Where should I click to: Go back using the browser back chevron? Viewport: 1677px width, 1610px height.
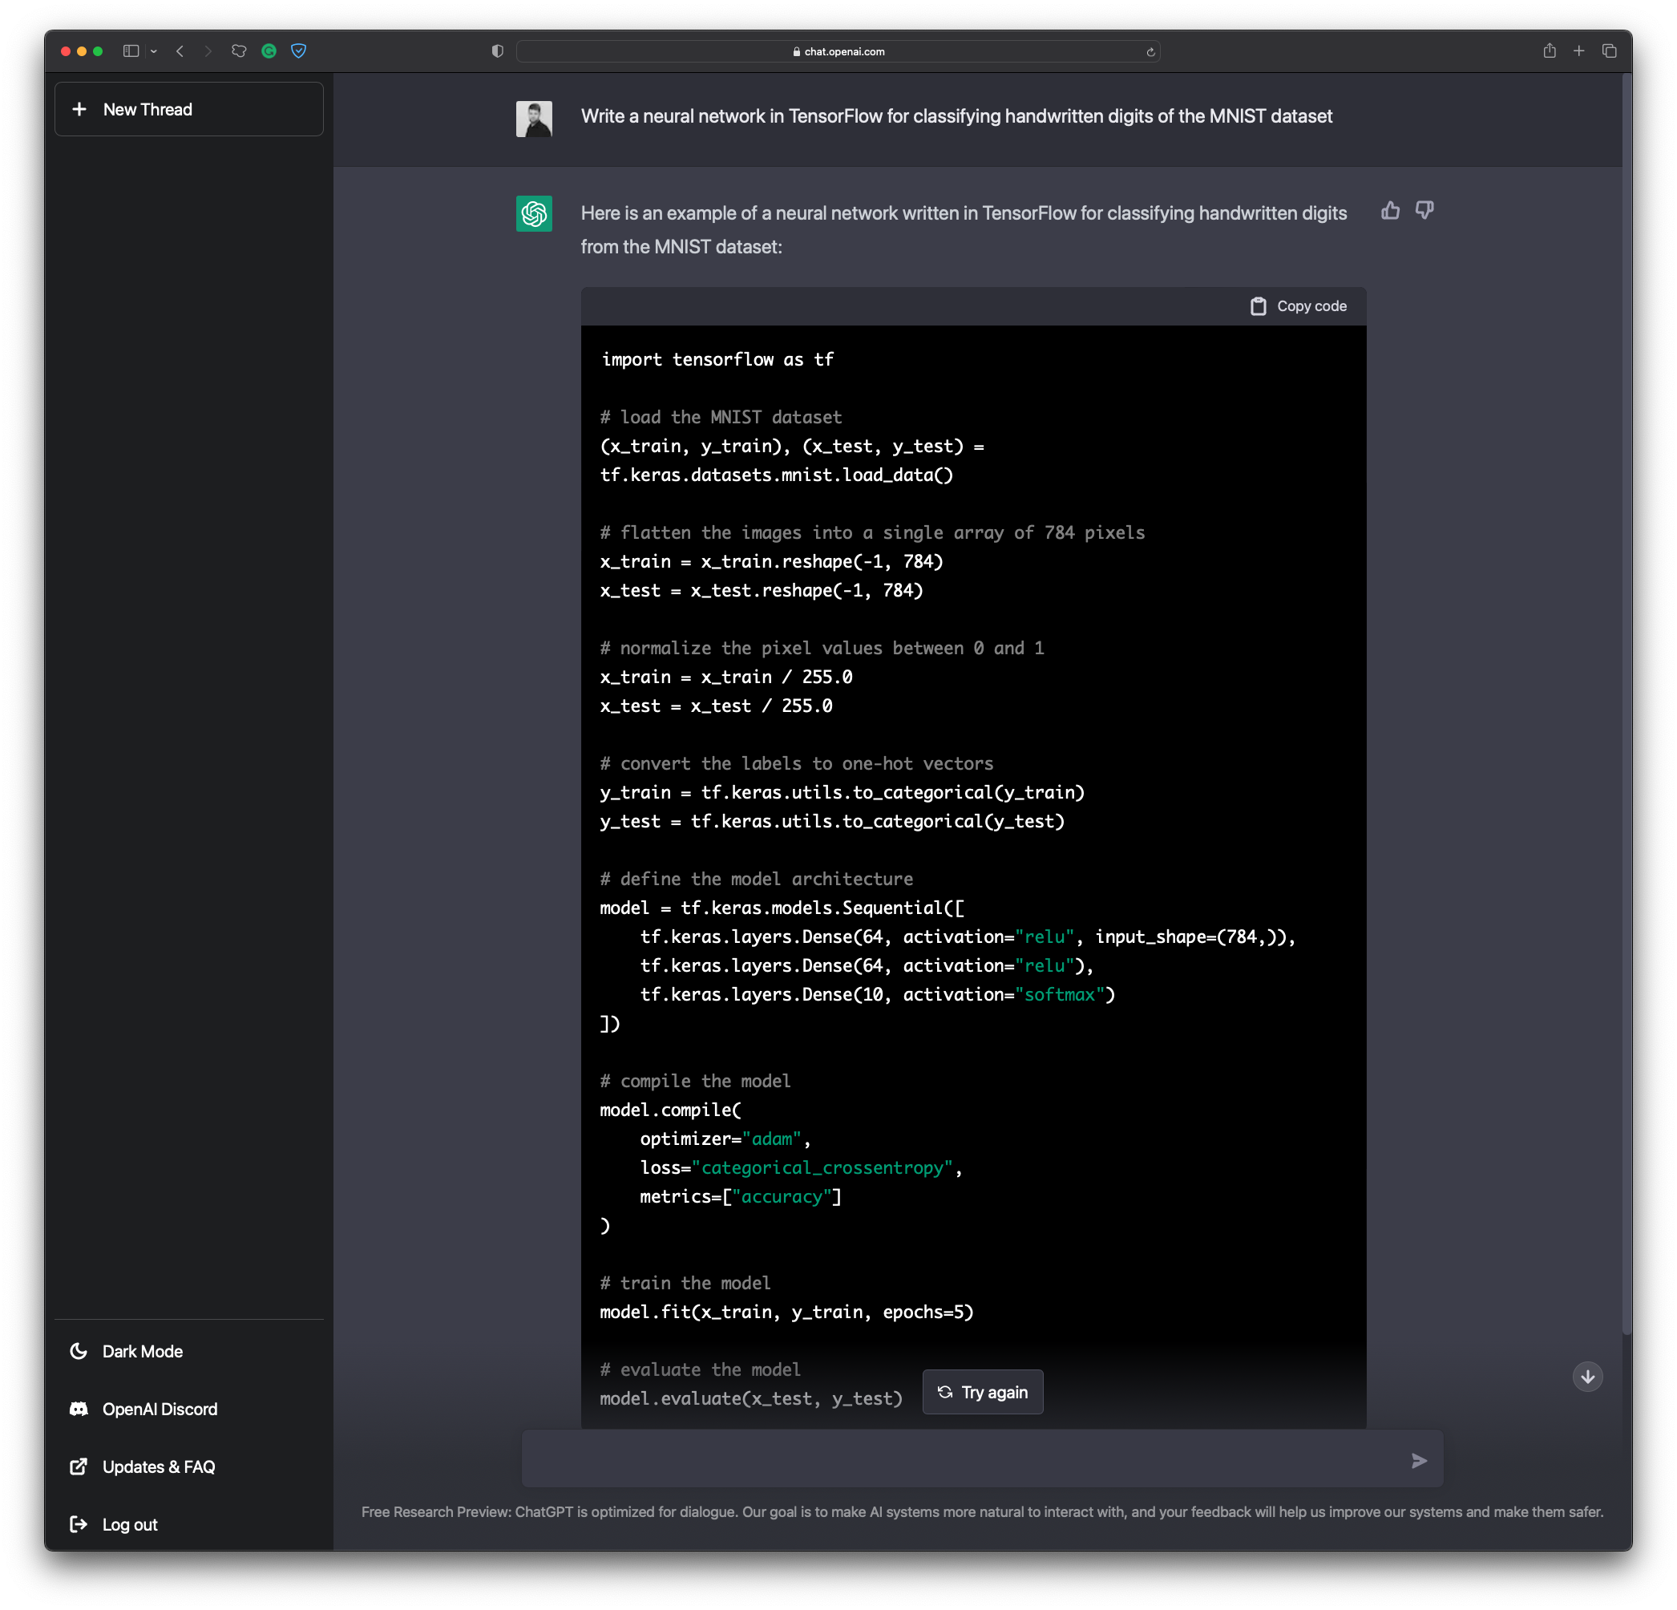pyautogui.click(x=180, y=51)
